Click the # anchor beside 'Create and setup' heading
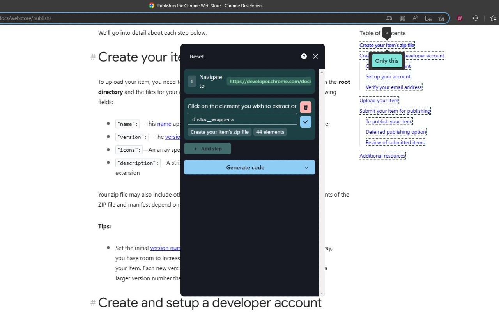Image resolution: width=499 pixels, height=312 pixels. 93,303
